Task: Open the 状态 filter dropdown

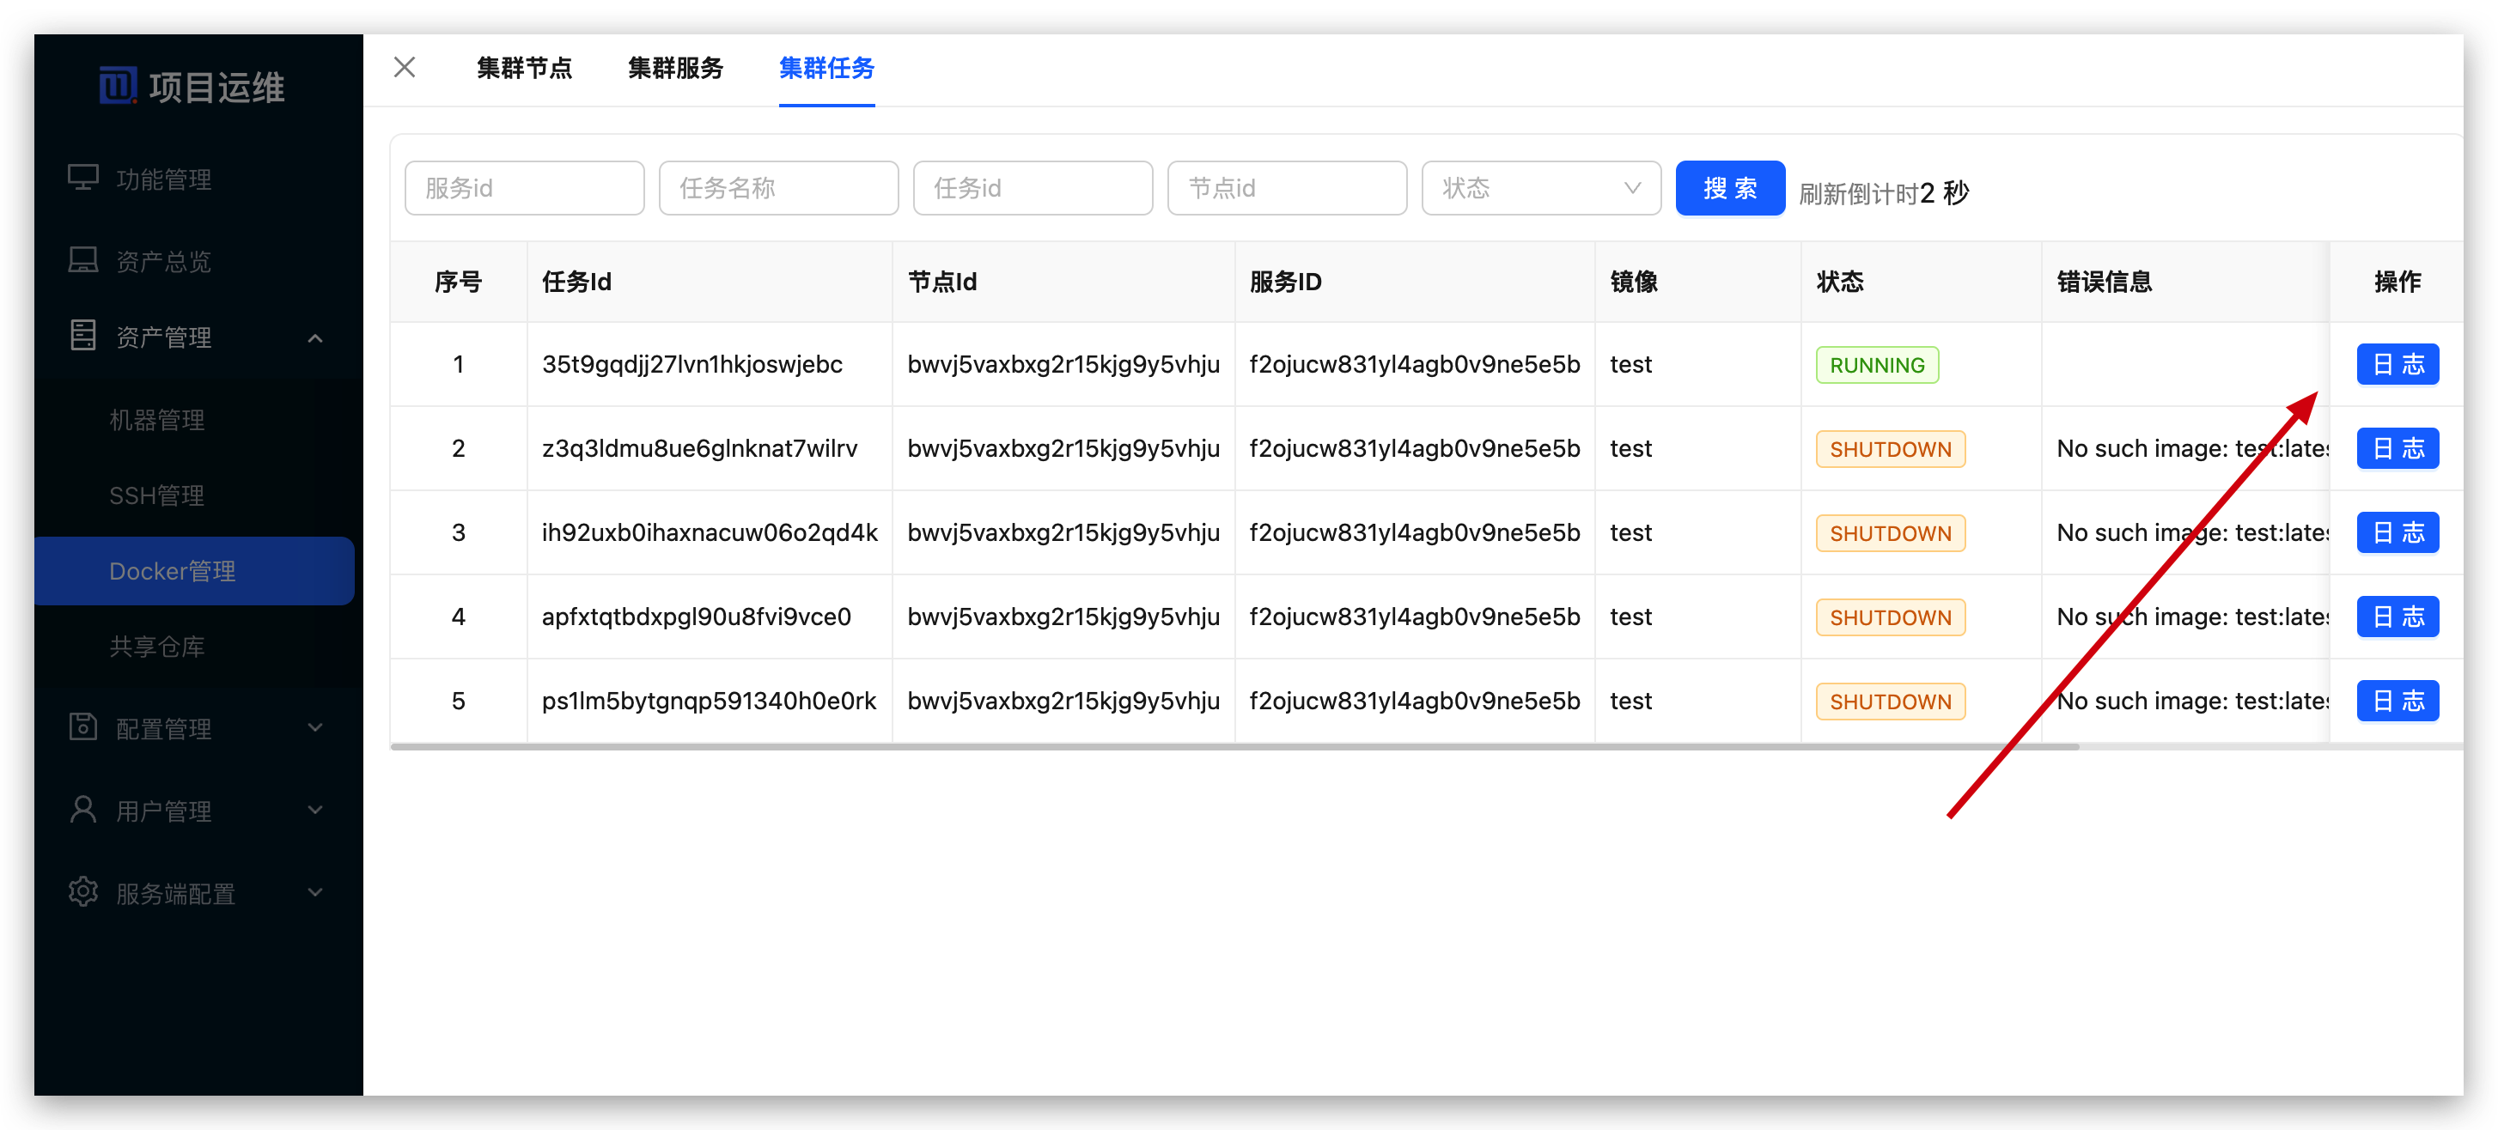Action: (1540, 188)
